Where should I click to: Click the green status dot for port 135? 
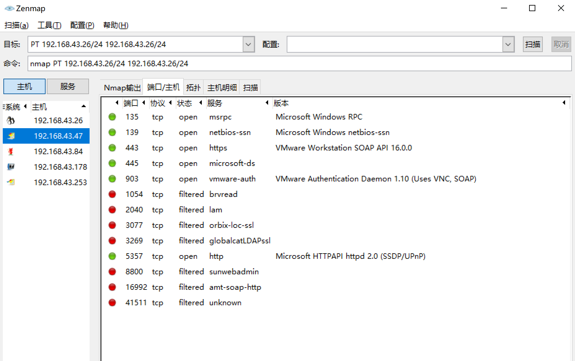click(x=112, y=117)
